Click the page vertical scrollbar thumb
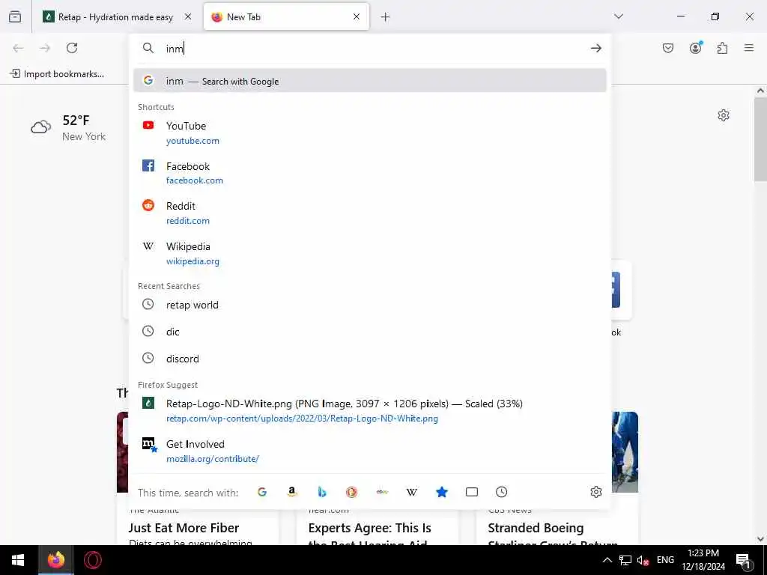The image size is (767, 575). tap(760, 139)
